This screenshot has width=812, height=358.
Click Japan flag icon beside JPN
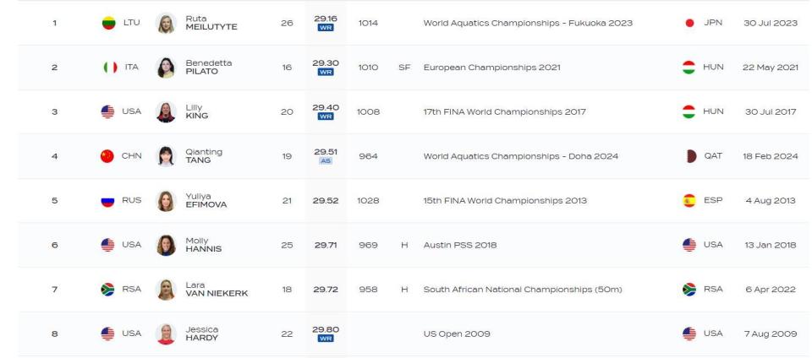pos(689,23)
